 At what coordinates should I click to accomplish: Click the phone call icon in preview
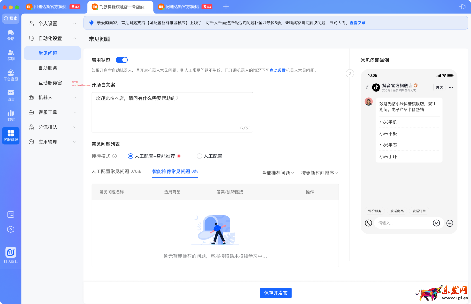click(368, 223)
